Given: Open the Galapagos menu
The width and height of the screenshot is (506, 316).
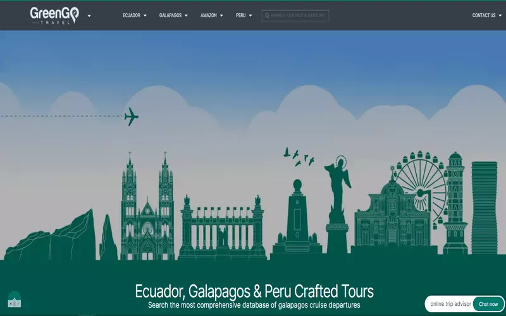Looking at the screenshot, I should coord(170,15).
